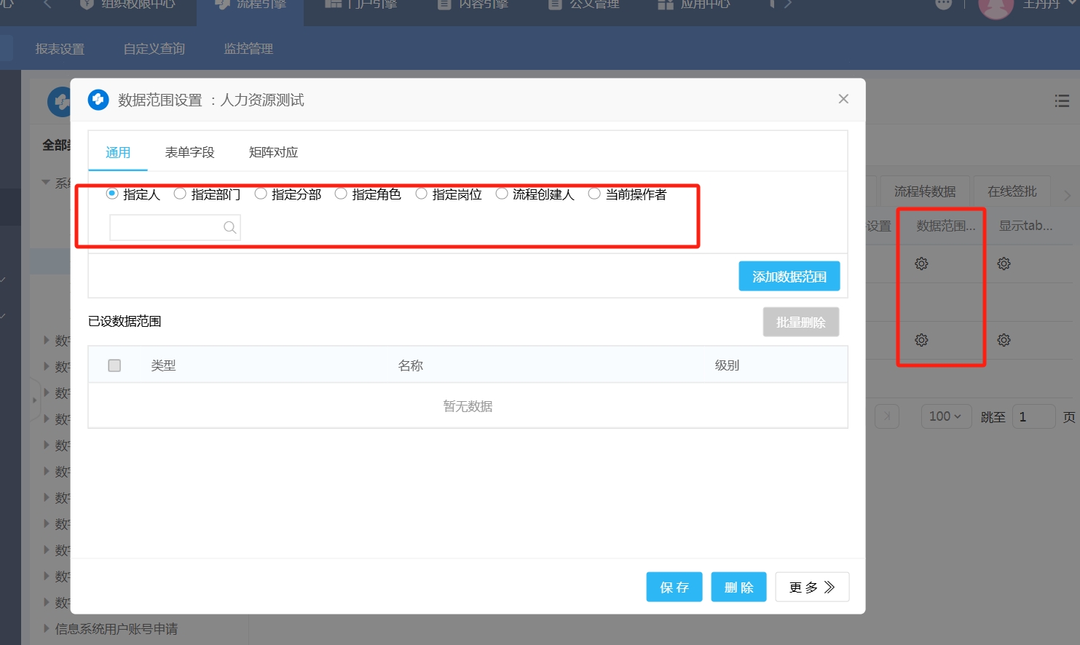This screenshot has height=645, width=1080.
Task: Open the list menu icon at top right
Action: [1062, 101]
